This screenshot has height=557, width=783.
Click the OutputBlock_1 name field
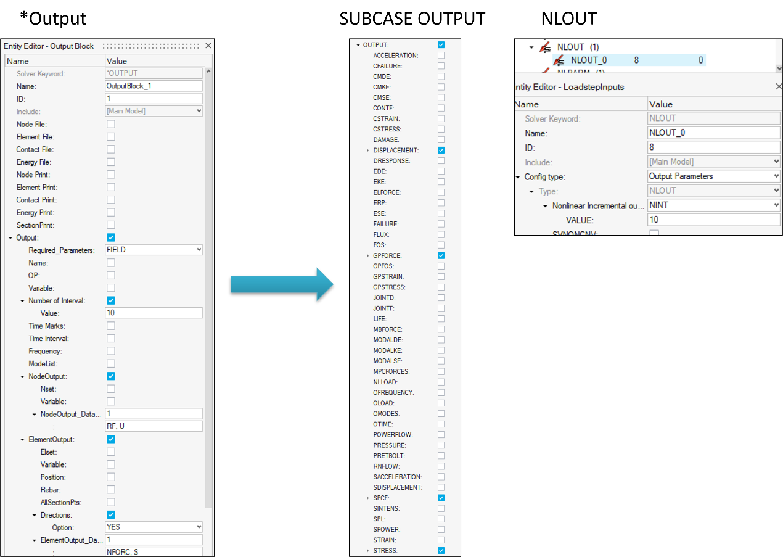(x=154, y=86)
